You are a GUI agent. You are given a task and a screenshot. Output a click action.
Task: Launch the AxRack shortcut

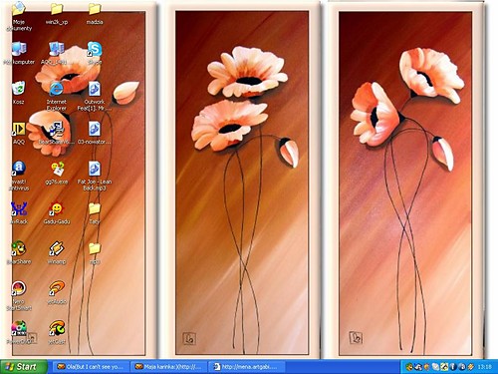click(x=19, y=208)
